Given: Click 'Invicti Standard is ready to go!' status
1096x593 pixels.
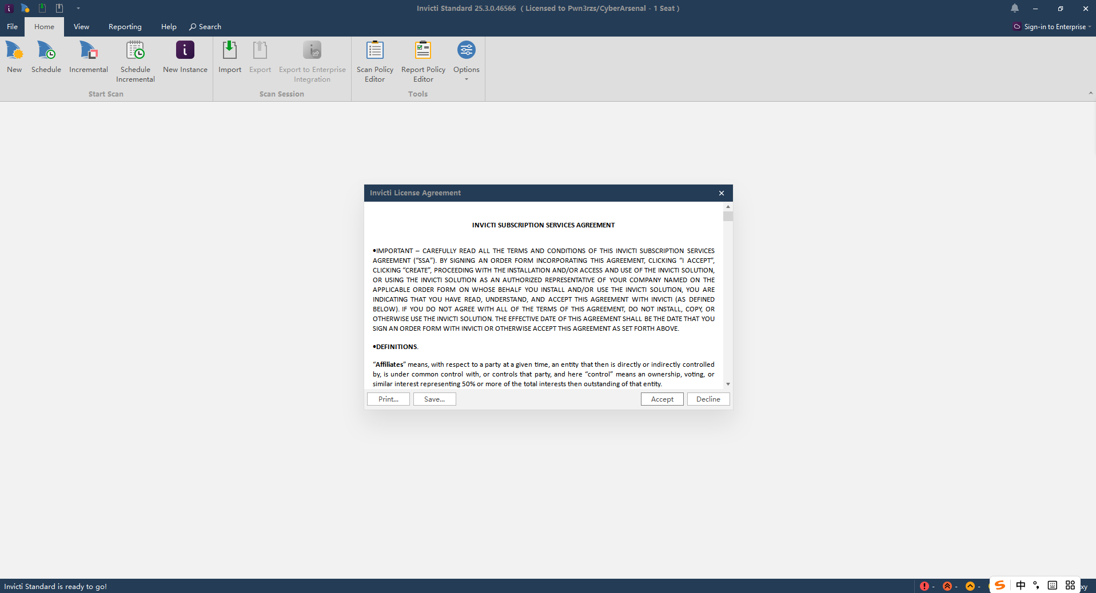Looking at the screenshot, I should [x=55, y=587].
